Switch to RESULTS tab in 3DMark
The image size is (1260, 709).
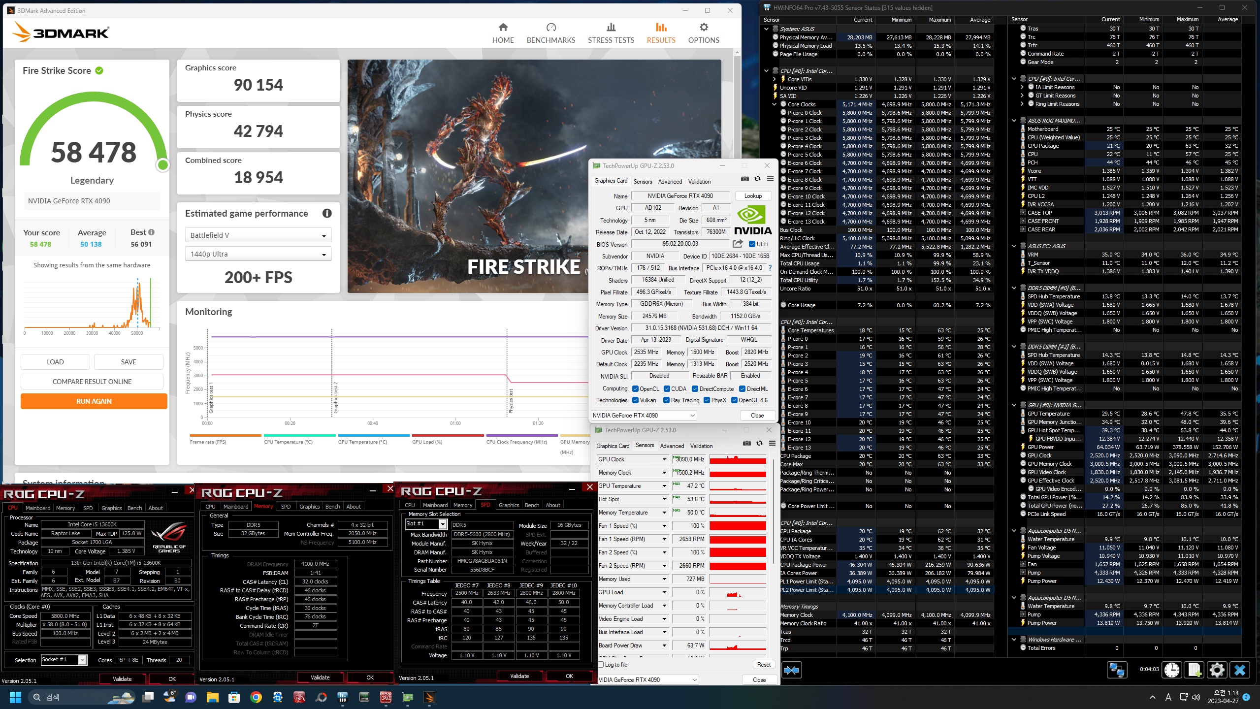point(661,33)
